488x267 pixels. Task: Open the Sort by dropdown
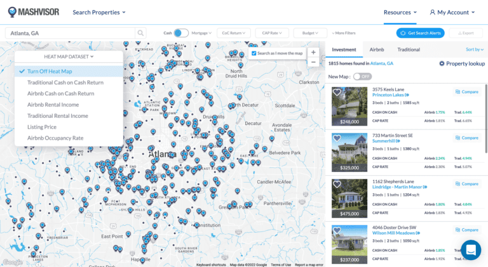473,49
